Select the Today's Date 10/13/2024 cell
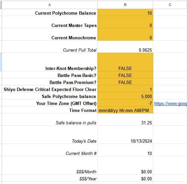Viewport: 187px width, 184px height. 125,135
